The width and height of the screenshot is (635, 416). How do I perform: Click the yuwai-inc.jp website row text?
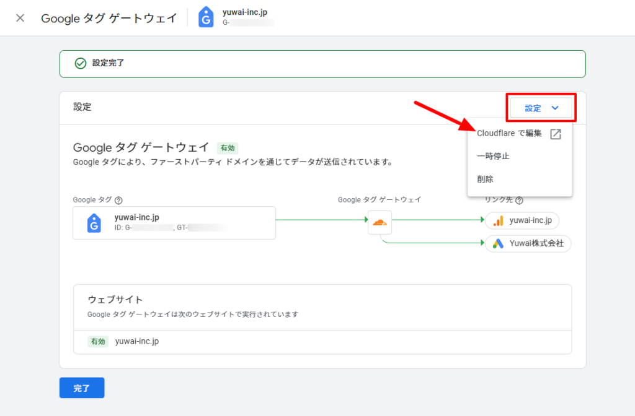[137, 341]
